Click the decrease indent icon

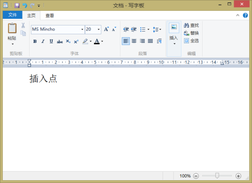126,30
